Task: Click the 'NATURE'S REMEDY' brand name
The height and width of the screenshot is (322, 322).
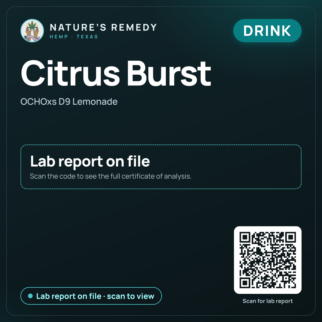Action: point(103,27)
